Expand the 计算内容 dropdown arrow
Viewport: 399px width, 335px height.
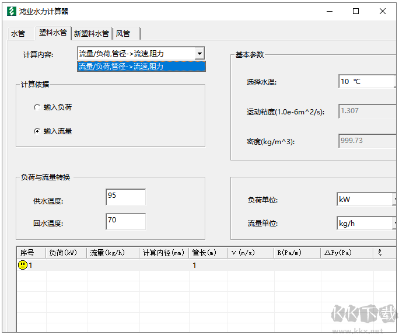[x=200, y=54]
